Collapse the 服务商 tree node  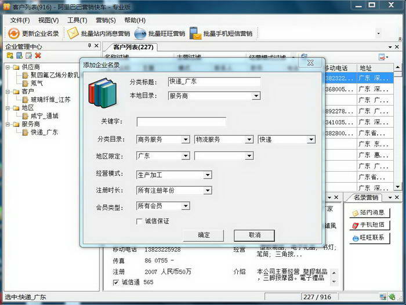(8, 124)
